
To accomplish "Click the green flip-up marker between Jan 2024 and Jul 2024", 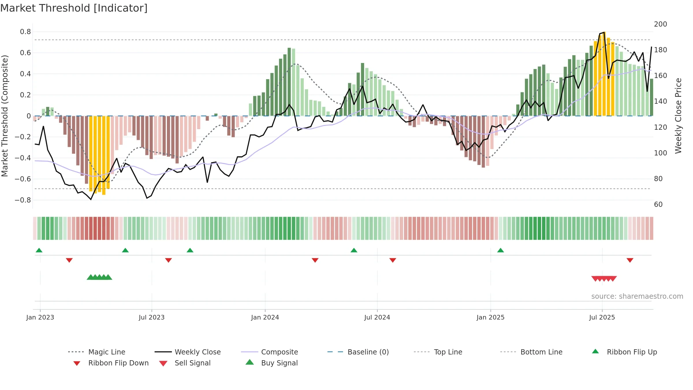I will [x=354, y=250].
